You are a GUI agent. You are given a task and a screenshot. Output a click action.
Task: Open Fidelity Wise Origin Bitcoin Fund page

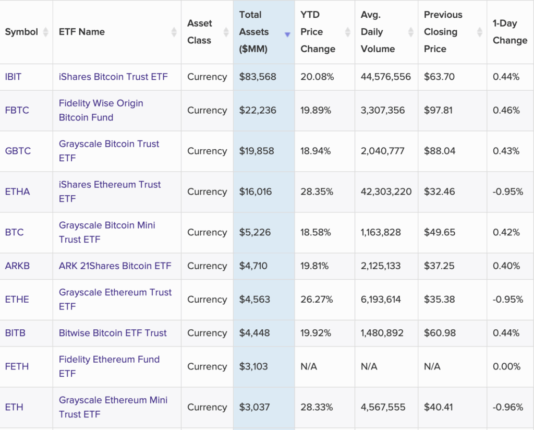pos(101,110)
